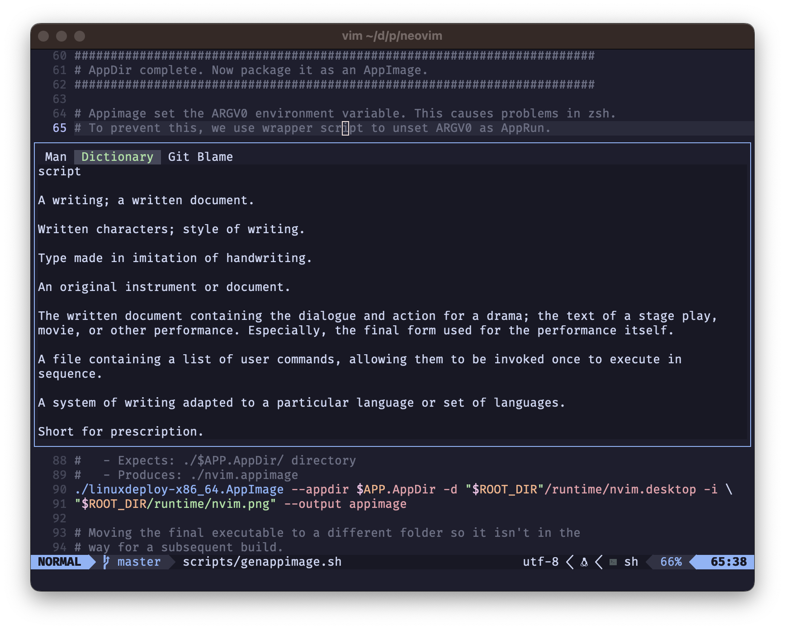Click ./linuxdeploy-x86_64.AppImage on line 90
The height and width of the screenshot is (629, 785).
(179, 489)
